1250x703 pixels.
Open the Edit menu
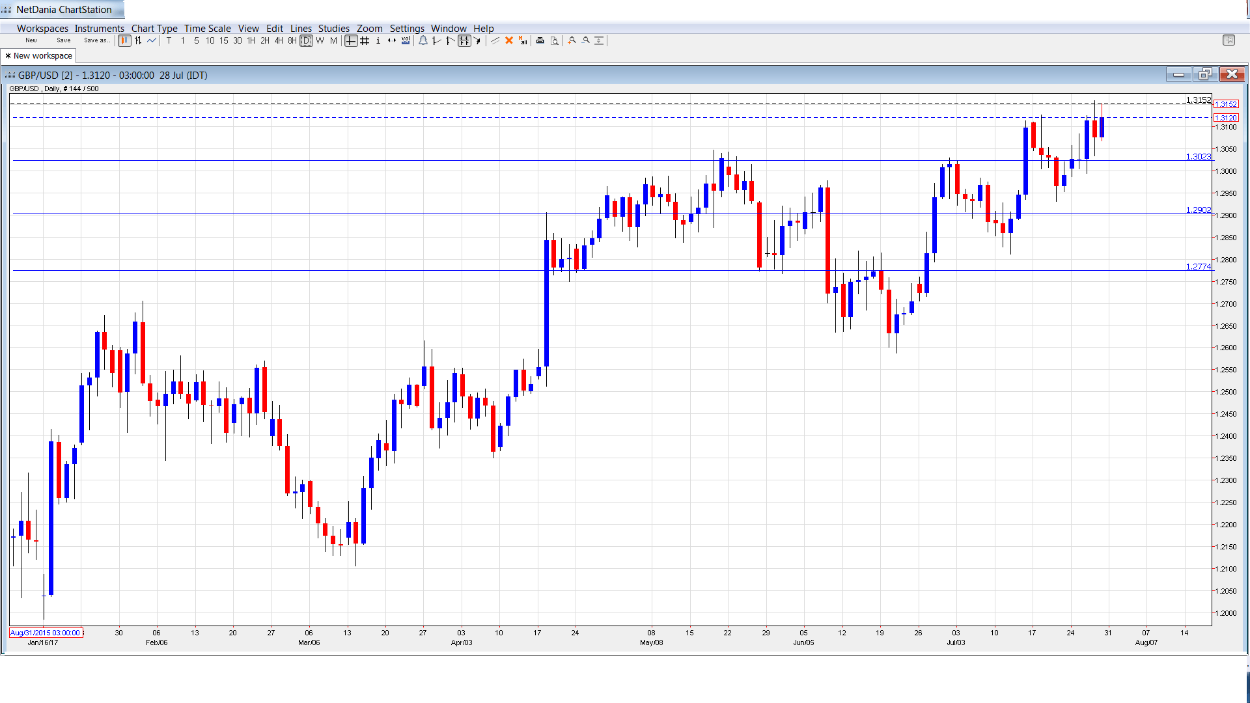(x=275, y=29)
